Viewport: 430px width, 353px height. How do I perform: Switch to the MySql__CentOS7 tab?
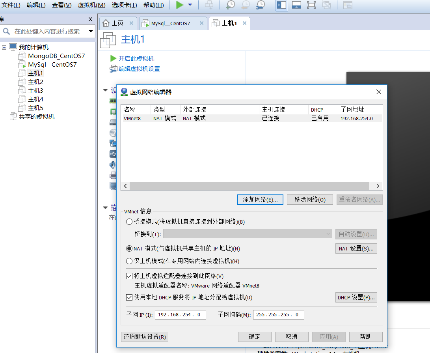click(x=171, y=23)
